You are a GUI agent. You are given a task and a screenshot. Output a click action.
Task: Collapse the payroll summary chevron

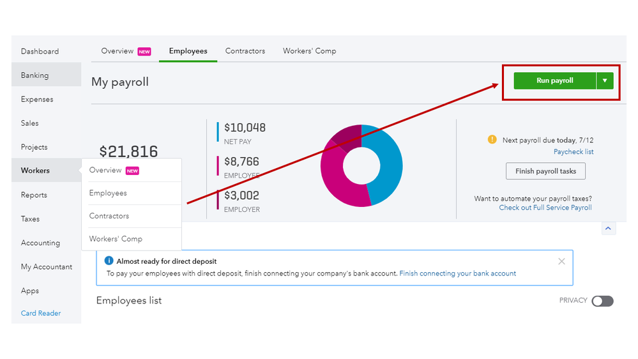click(608, 228)
